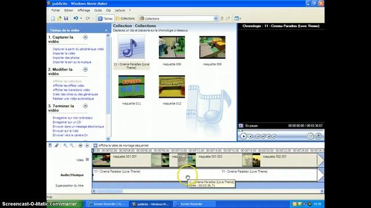
Task: Click the preview Forward button
Action: (x=274, y=136)
